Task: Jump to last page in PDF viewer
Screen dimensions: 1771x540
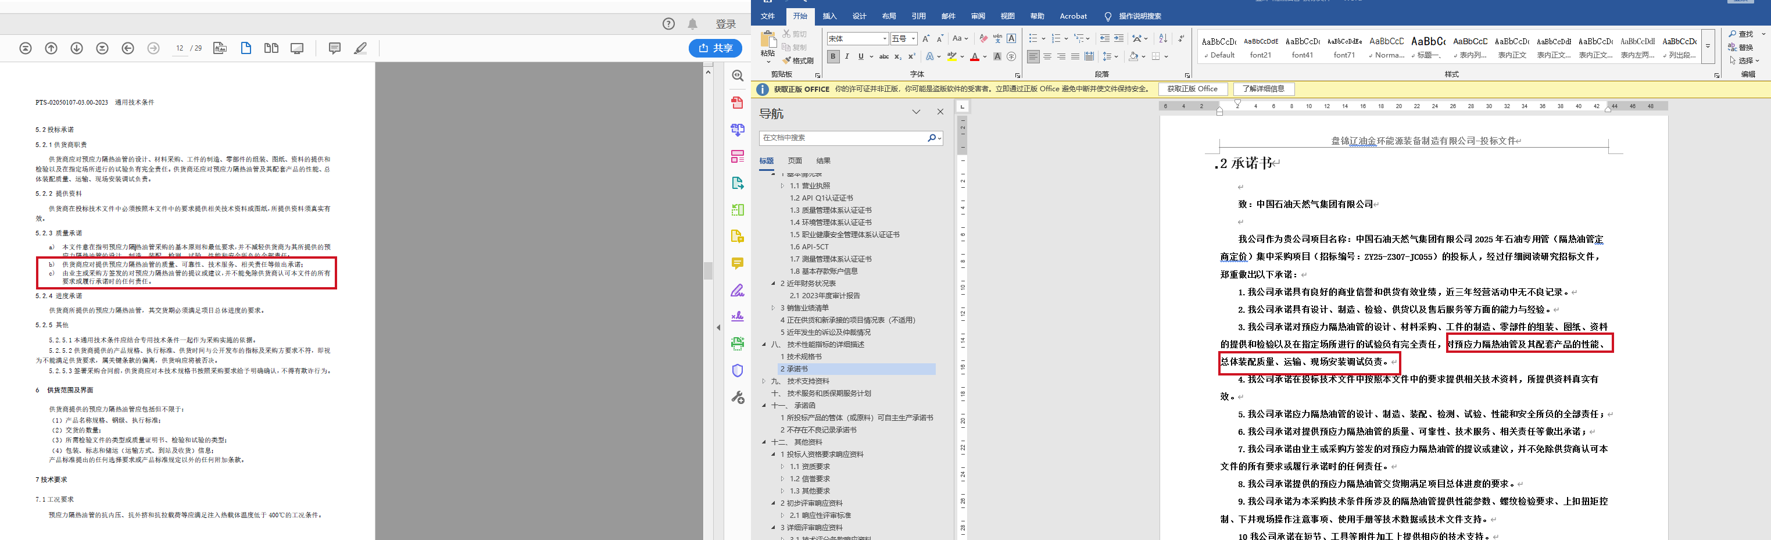Action: 102,48
